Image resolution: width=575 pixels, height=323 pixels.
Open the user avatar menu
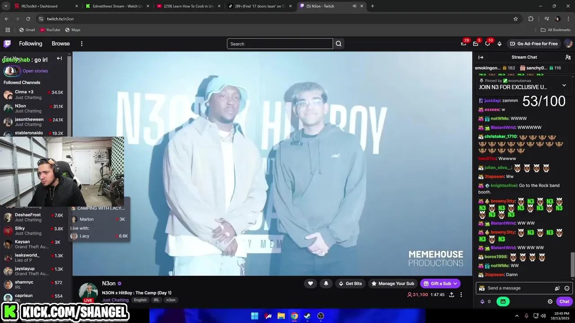(x=568, y=44)
